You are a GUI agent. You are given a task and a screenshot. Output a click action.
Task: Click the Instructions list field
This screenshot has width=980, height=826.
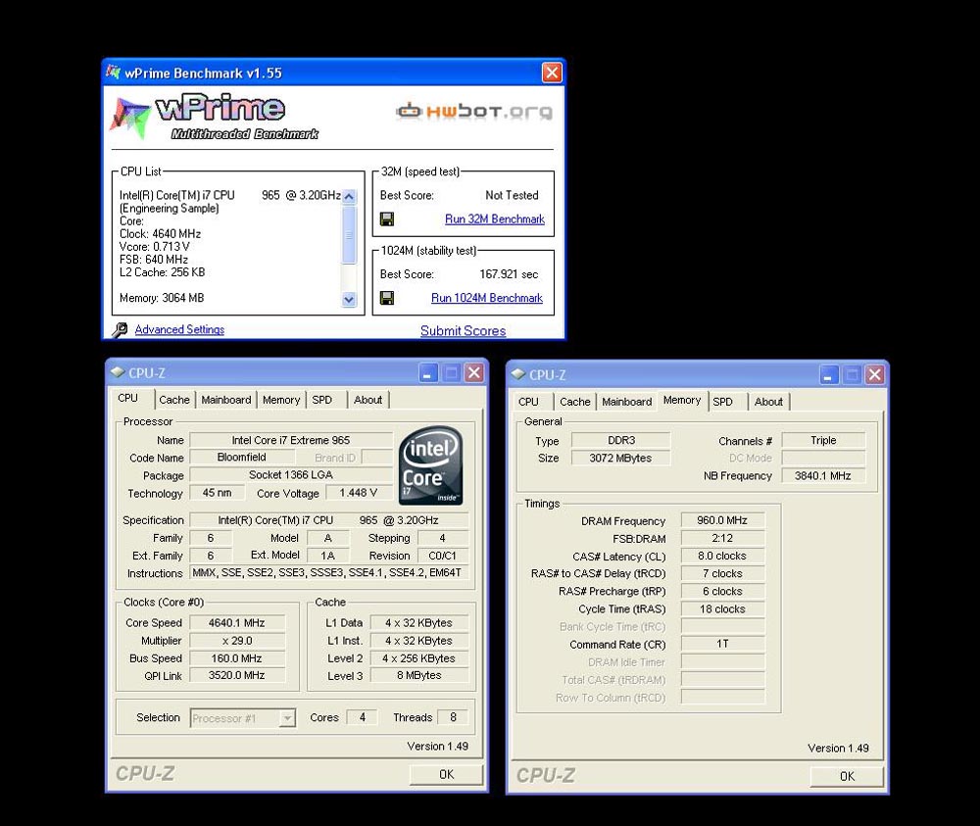328,573
